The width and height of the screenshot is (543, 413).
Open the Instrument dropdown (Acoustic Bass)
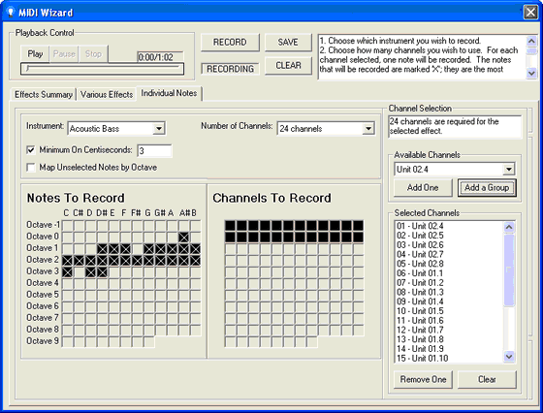point(116,129)
